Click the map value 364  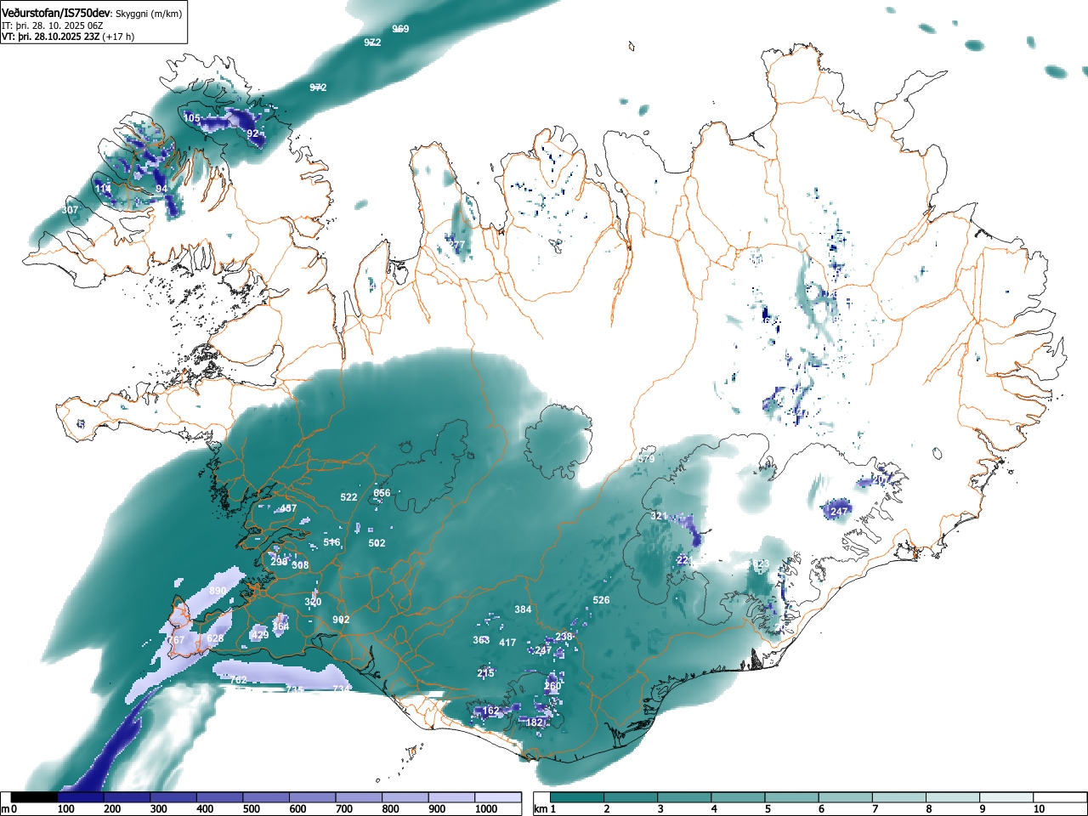[280, 626]
